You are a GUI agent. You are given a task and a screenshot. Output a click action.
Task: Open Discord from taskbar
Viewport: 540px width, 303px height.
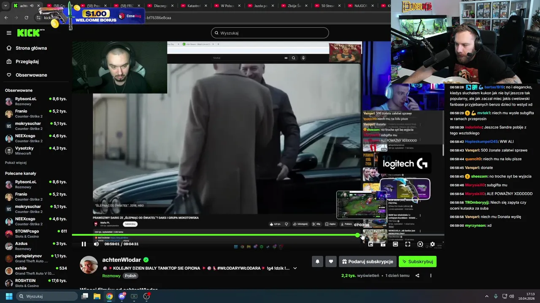pyautogui.click(x=122, y=296)
